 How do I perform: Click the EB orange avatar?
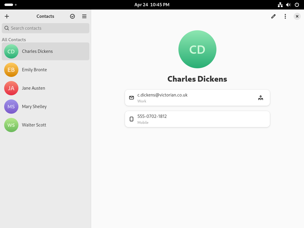click(11, 70)
